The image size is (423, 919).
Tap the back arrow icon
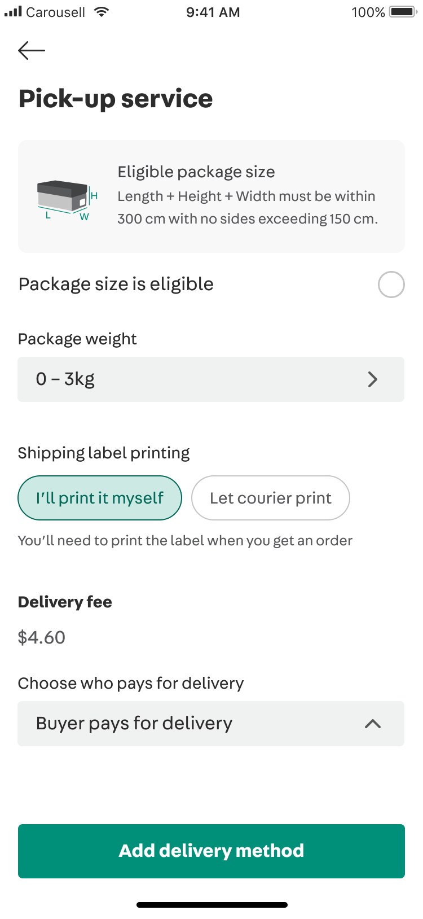point(32,51)
